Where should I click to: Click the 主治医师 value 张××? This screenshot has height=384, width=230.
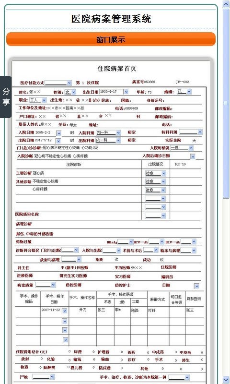coord(137,268)
